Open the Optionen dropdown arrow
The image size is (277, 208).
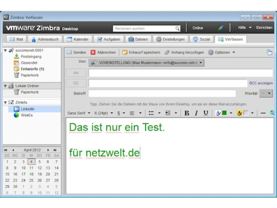234,52
